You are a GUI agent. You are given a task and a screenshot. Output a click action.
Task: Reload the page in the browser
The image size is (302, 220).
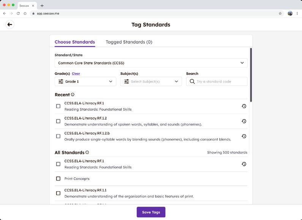[18, 13]
